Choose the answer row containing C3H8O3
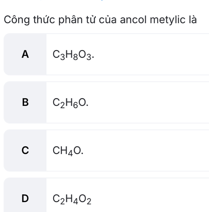 (x=126, y=54)
